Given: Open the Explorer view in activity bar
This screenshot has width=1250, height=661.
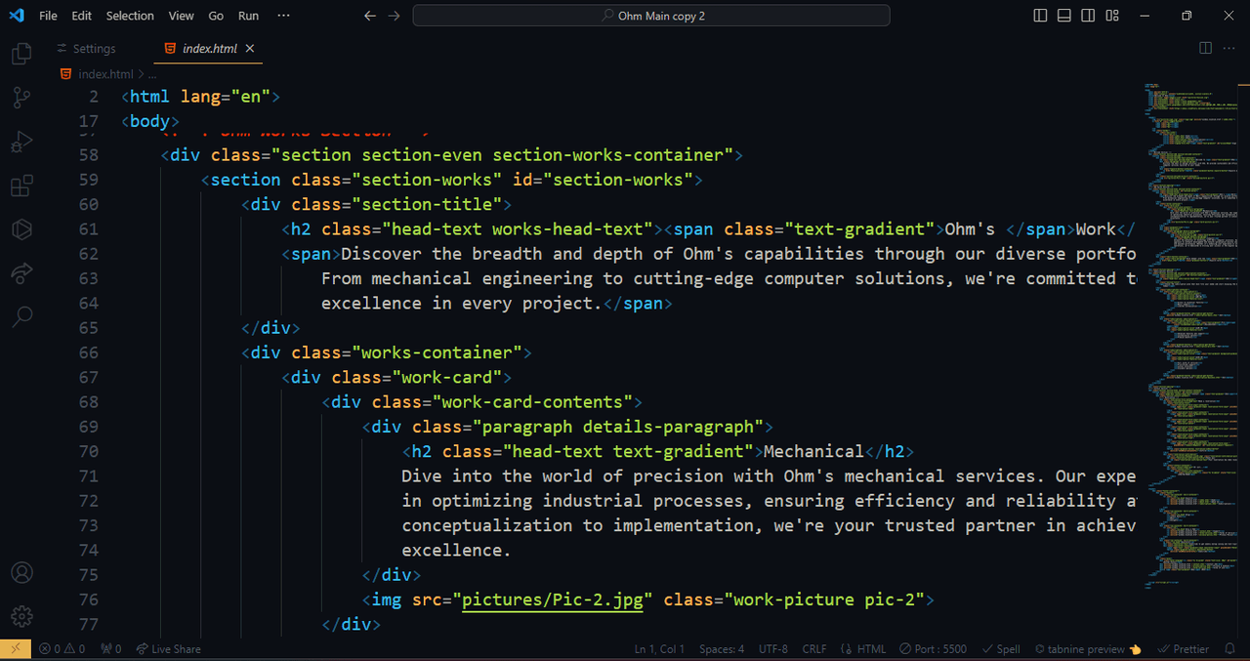Looking at the screenshot, I should 21,54.
